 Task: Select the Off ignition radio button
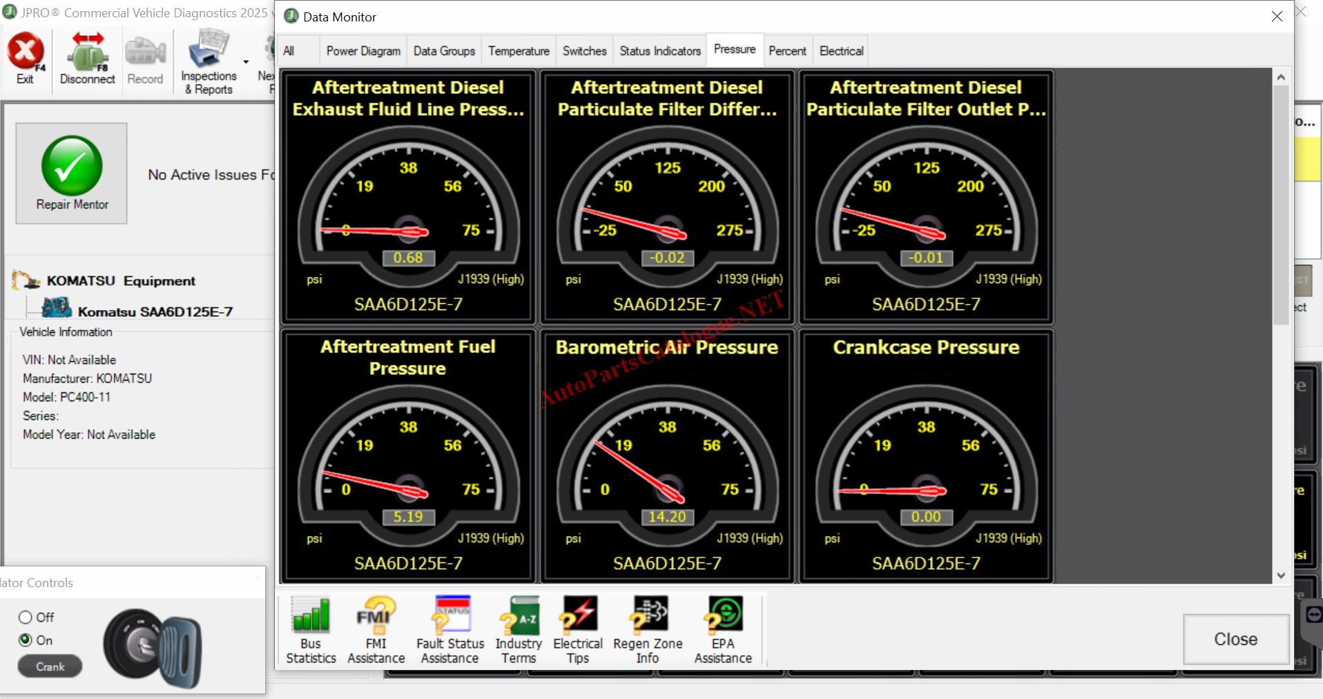pos(26,617)
